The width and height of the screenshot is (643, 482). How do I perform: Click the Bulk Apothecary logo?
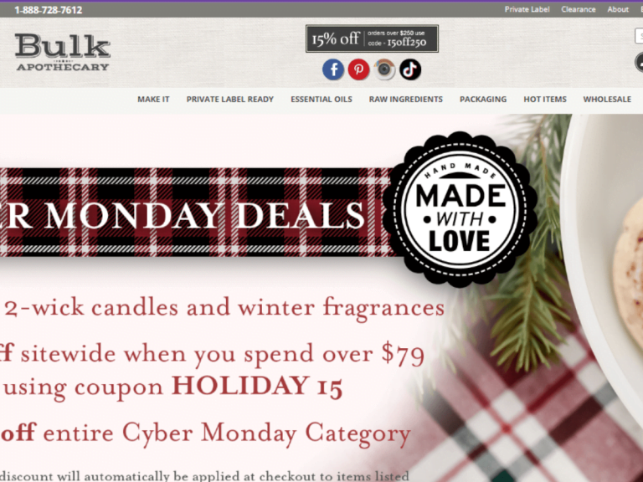(63, 53)
